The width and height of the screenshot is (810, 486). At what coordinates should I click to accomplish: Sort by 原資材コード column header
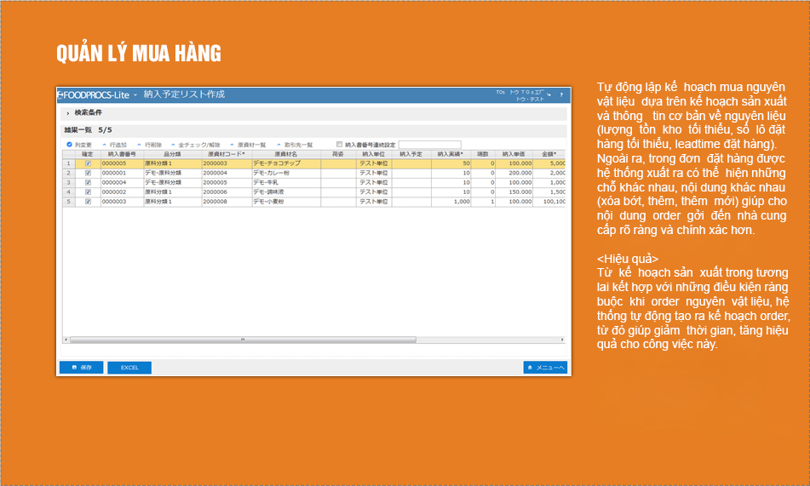[226, 154]
